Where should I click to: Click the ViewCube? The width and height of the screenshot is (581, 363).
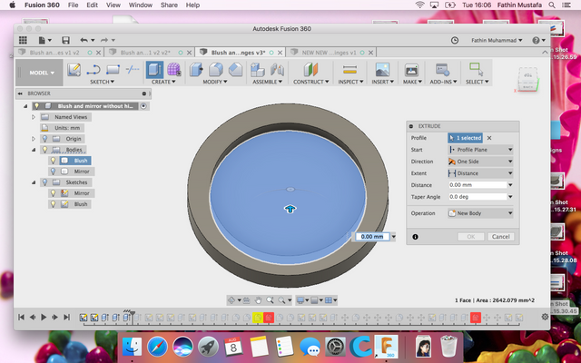(x=527, y=80)
